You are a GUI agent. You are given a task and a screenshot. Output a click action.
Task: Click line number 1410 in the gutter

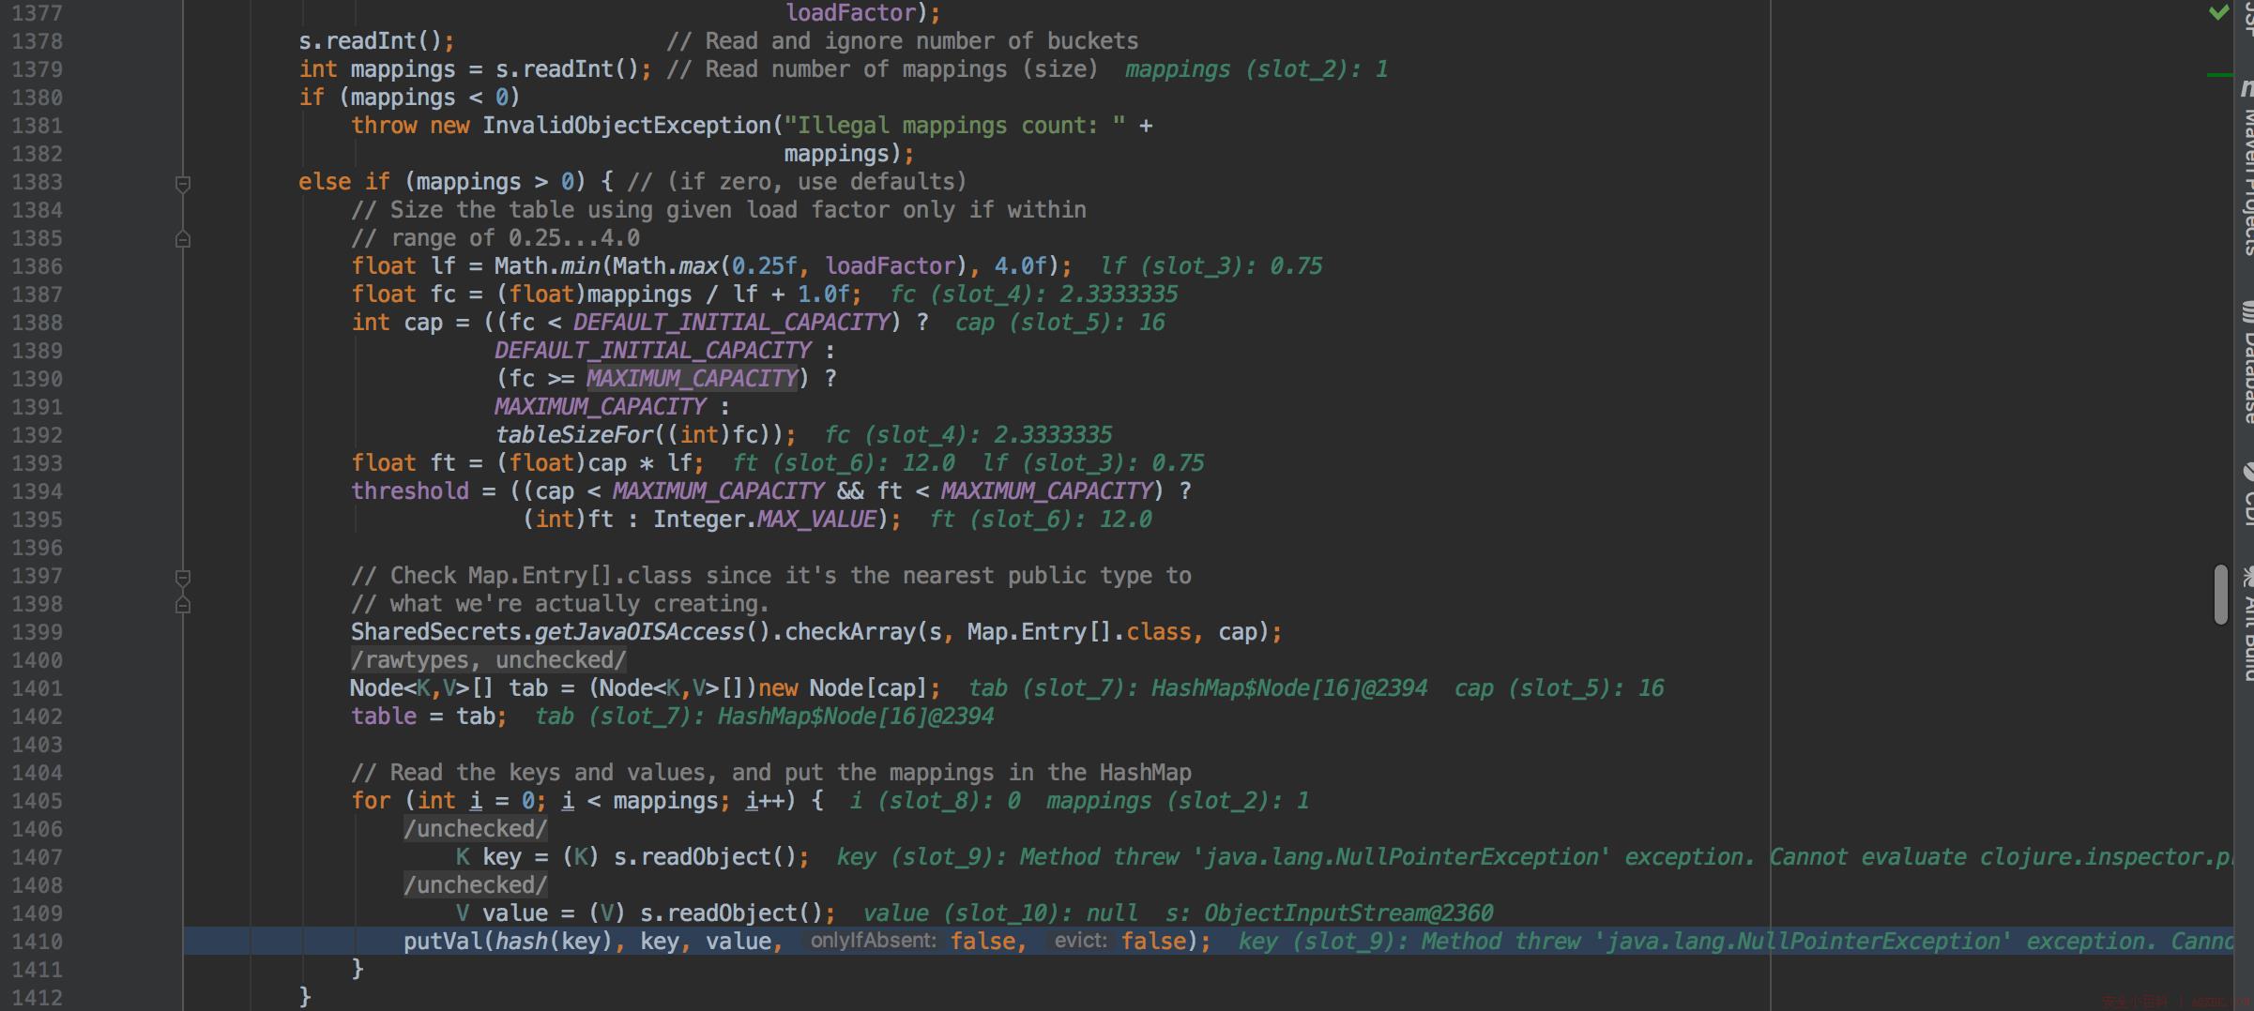click(38, 942)
